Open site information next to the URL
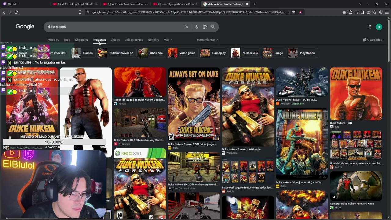The height and width of the screenshot is (220, 391). click(x=88, y=12)
